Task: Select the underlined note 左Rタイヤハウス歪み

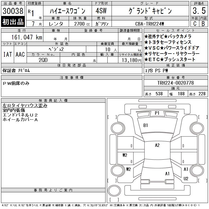Action: [25, 106]
